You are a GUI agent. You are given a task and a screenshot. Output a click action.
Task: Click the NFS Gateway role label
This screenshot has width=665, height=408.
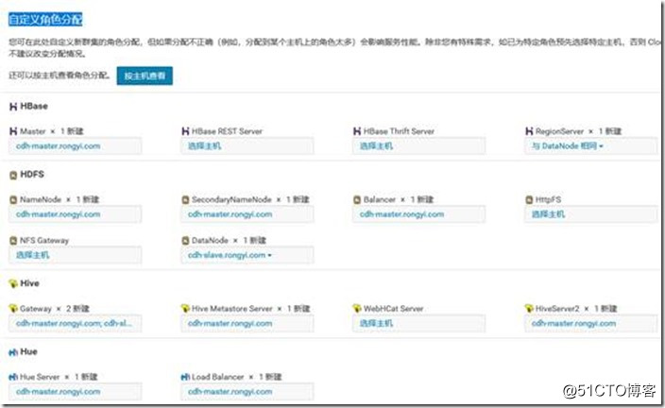pyautogui.click(x=44, y=241)
